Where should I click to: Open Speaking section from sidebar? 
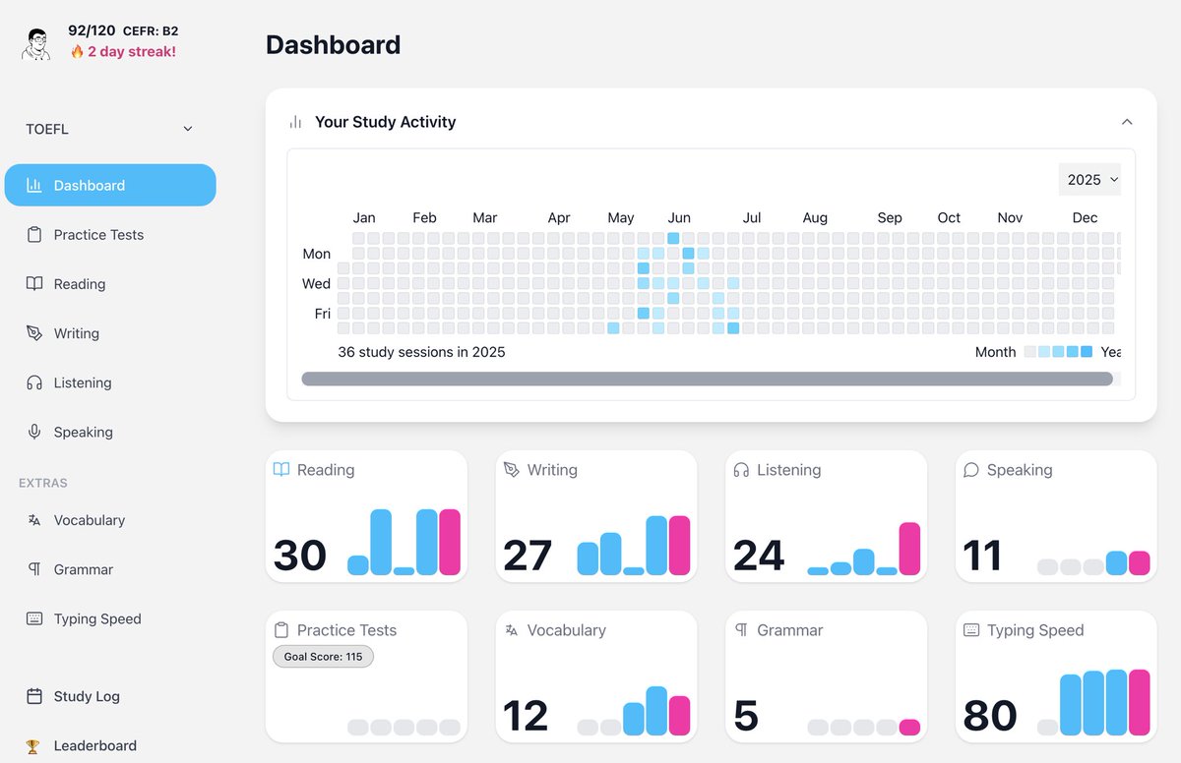[x=110, y=432]
